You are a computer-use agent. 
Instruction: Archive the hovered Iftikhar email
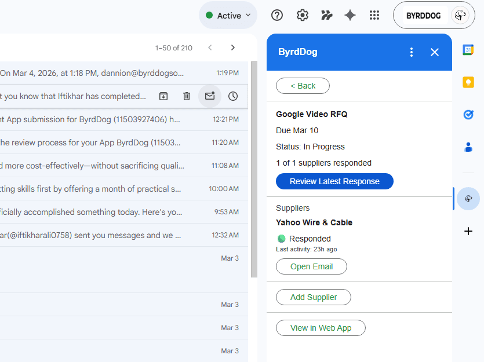[163, 96]
